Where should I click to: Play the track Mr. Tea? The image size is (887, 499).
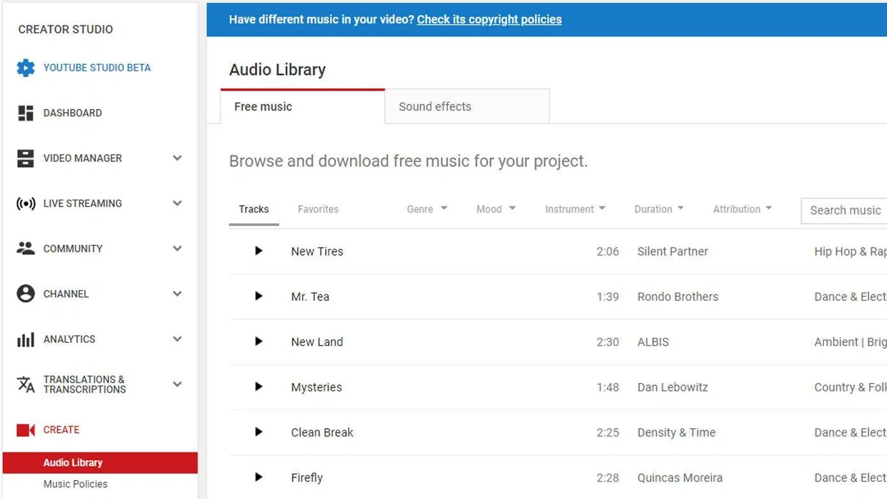pos(258,296)
